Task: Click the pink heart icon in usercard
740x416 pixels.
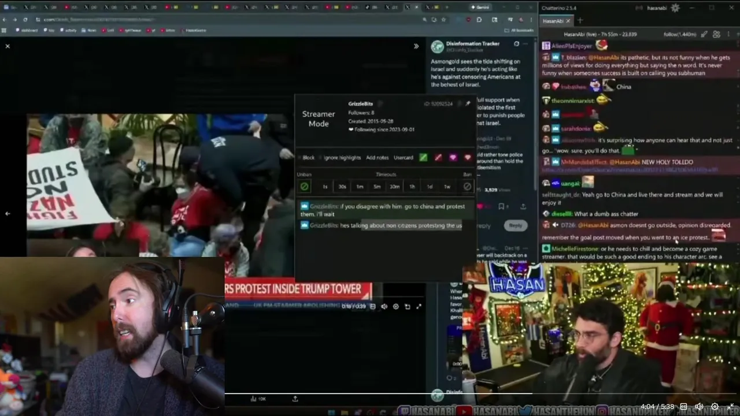Action: pos(468,157)
